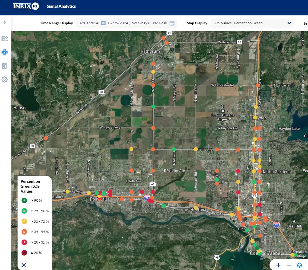This screenshot has width=308, height=270.
Task: Close the Percent on Green legend
Action: [24, 265]
